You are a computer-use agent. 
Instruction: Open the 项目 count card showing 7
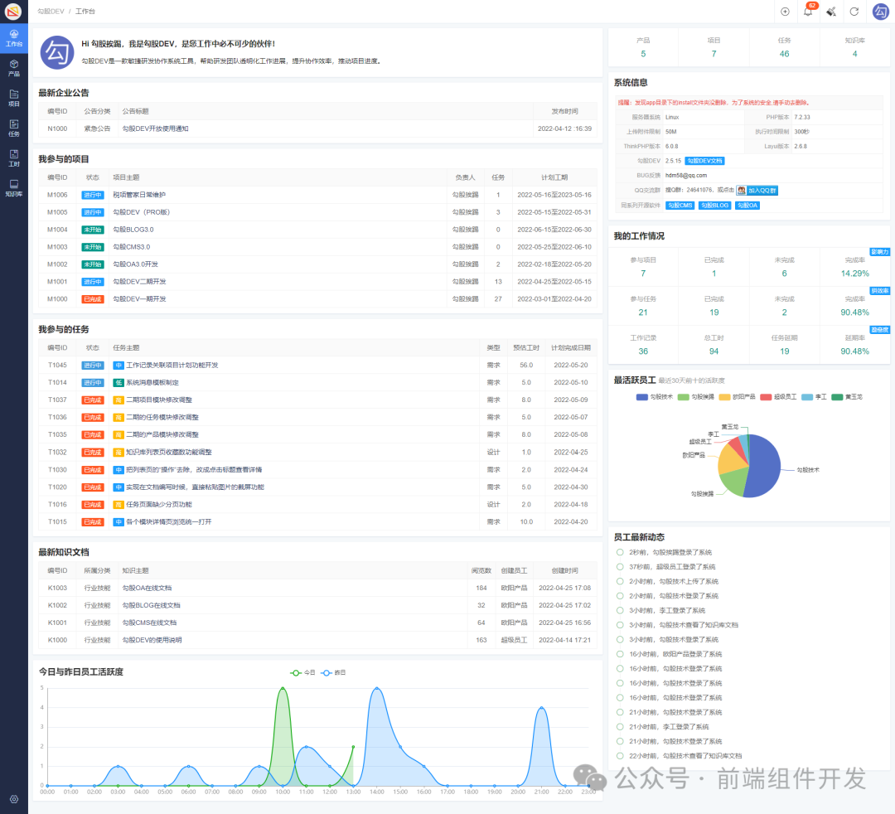click(714, 47)
